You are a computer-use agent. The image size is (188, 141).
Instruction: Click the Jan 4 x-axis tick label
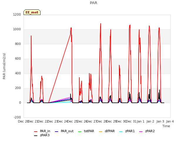[x=170, y=121]
